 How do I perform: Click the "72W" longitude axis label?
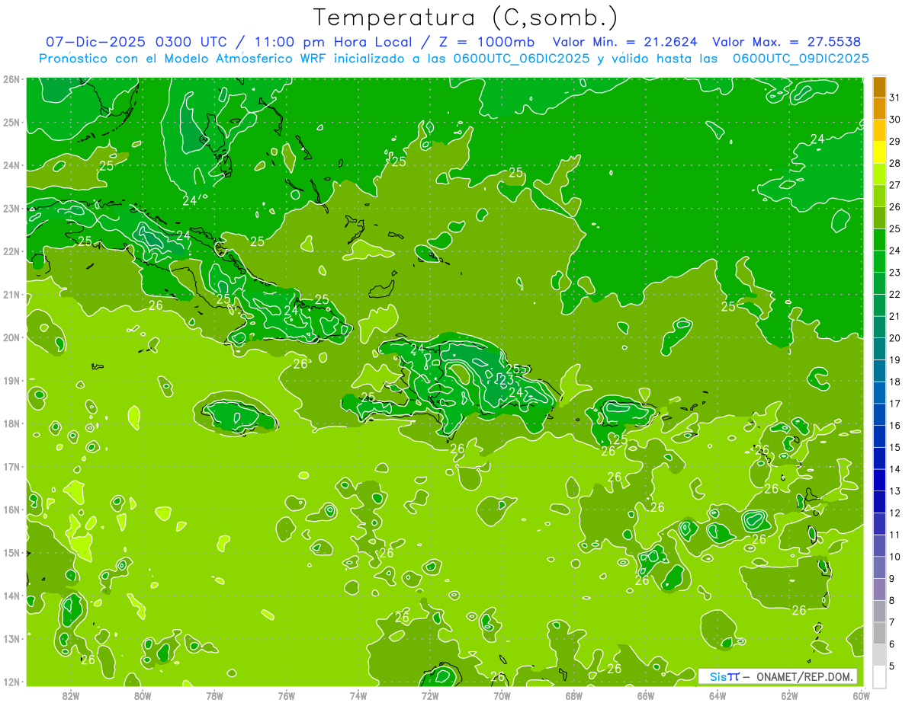[x=430, y=695]
